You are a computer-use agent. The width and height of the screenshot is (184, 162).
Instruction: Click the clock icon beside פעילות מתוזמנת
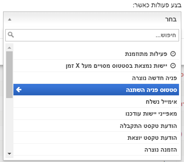coord(173,54)
